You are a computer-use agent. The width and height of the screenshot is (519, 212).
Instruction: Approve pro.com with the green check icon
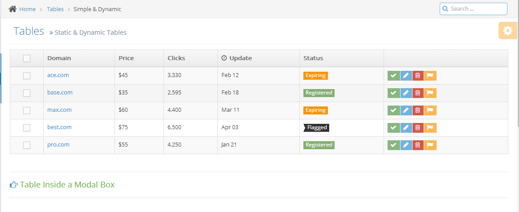[x=393, y=145]
